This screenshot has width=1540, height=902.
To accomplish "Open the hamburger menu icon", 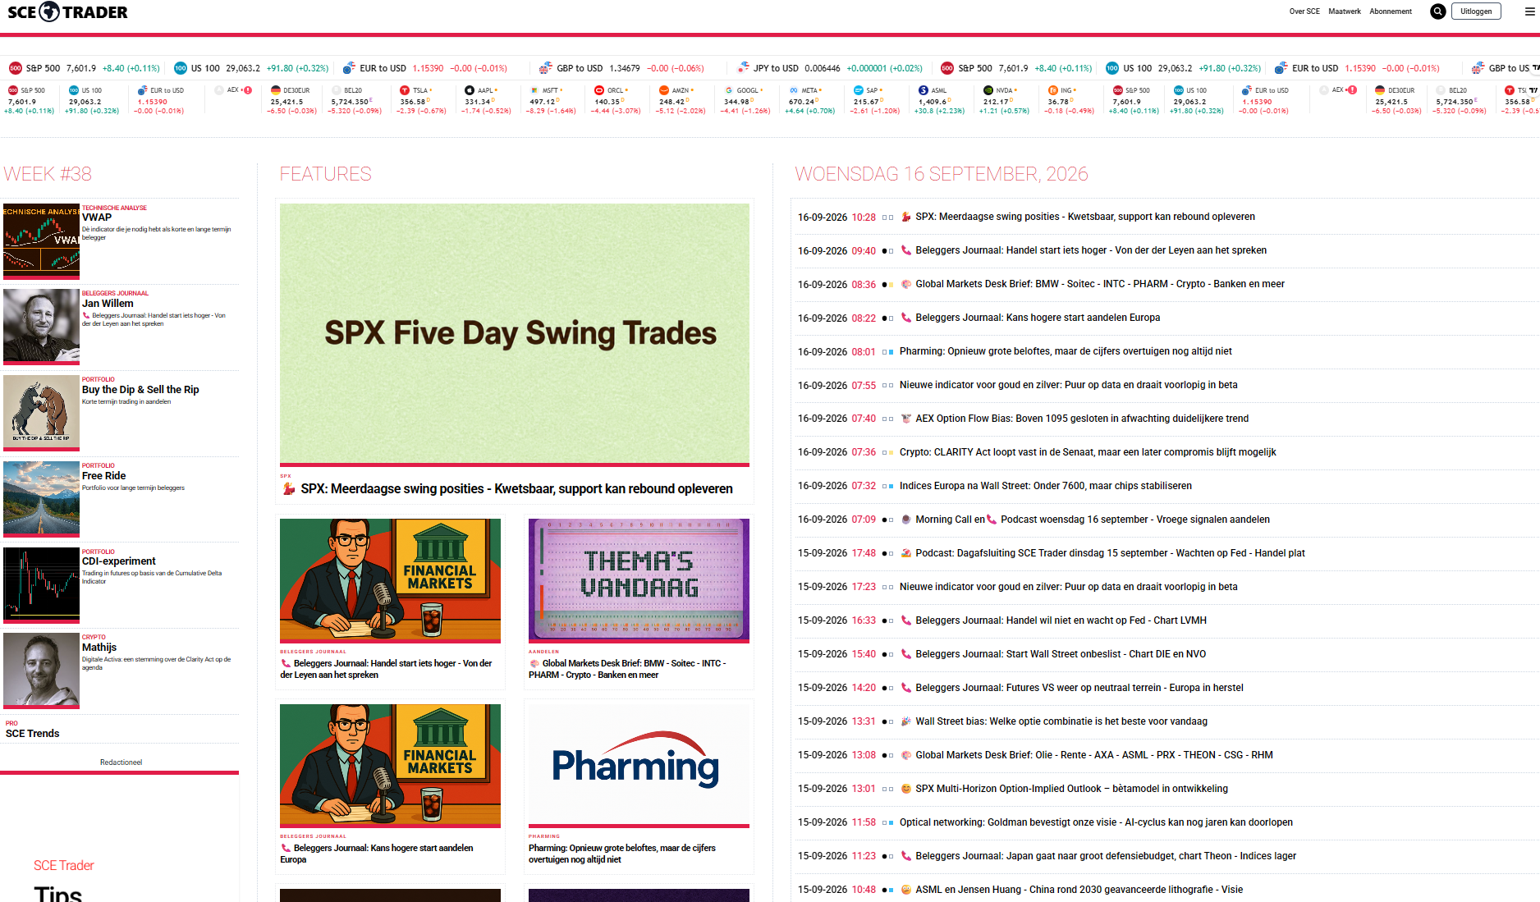I will tap(1530, 11).
